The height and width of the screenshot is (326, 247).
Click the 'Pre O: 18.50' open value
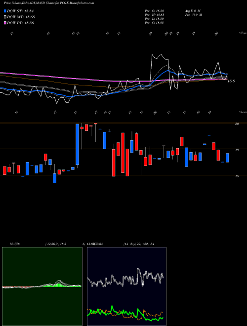(x=155, y=10)
